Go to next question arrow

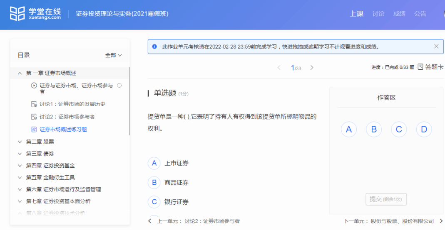pyautogui.click(x=312, y=68)
